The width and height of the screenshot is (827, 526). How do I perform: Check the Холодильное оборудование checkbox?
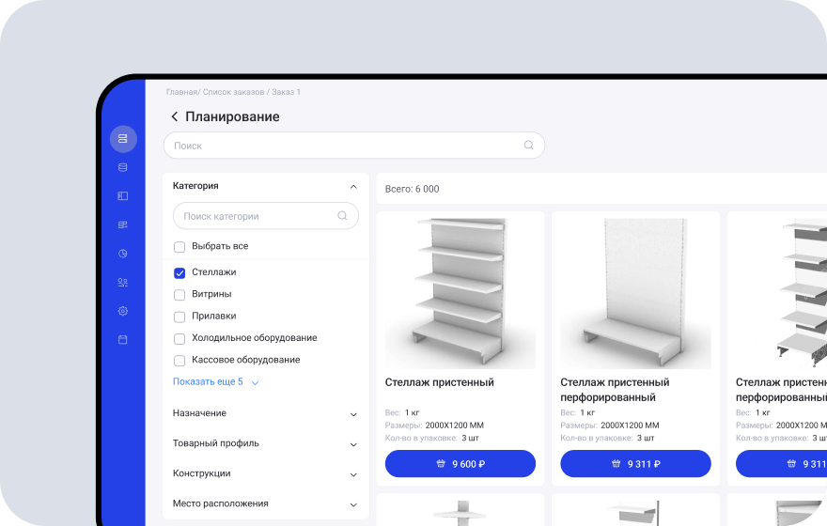click(179, 339)
